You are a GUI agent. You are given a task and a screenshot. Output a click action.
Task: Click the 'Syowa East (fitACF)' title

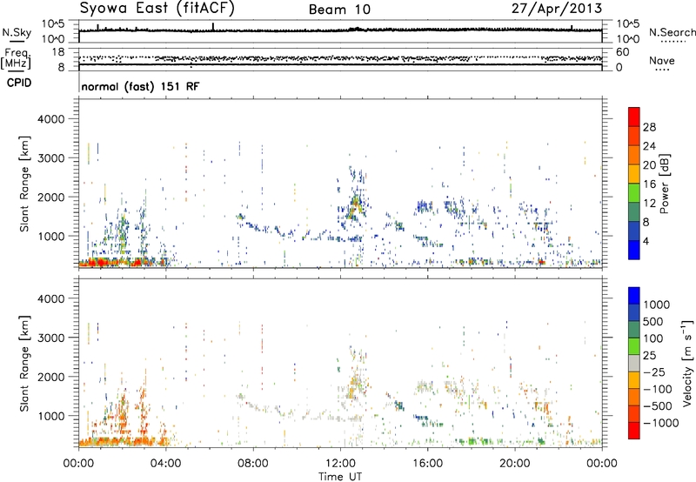click(157, 8)
